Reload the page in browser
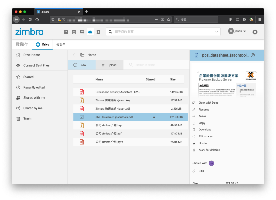Viewport: 276px width, 200px height. [x=30, y=19]
